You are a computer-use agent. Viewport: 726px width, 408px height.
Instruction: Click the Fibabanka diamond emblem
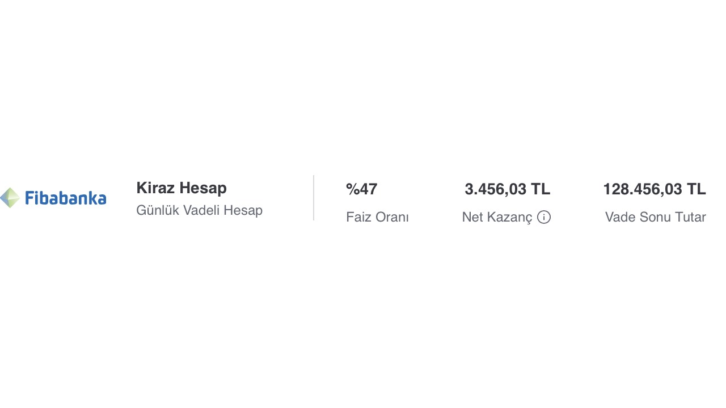(10, 198)
